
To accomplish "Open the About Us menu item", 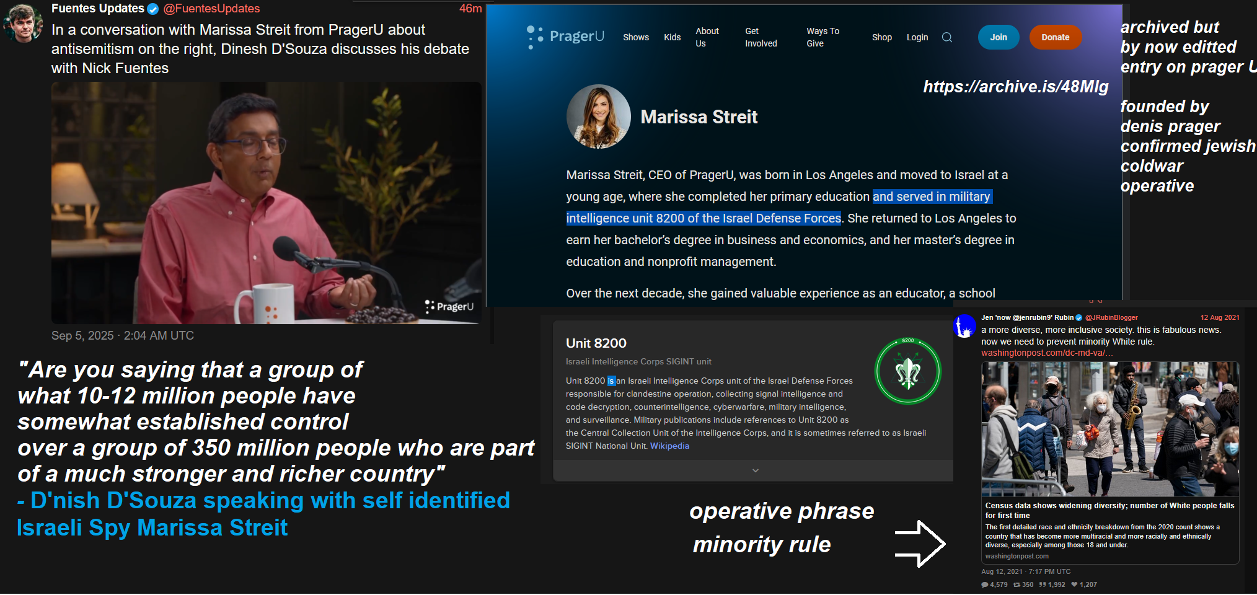I will 707,37.
